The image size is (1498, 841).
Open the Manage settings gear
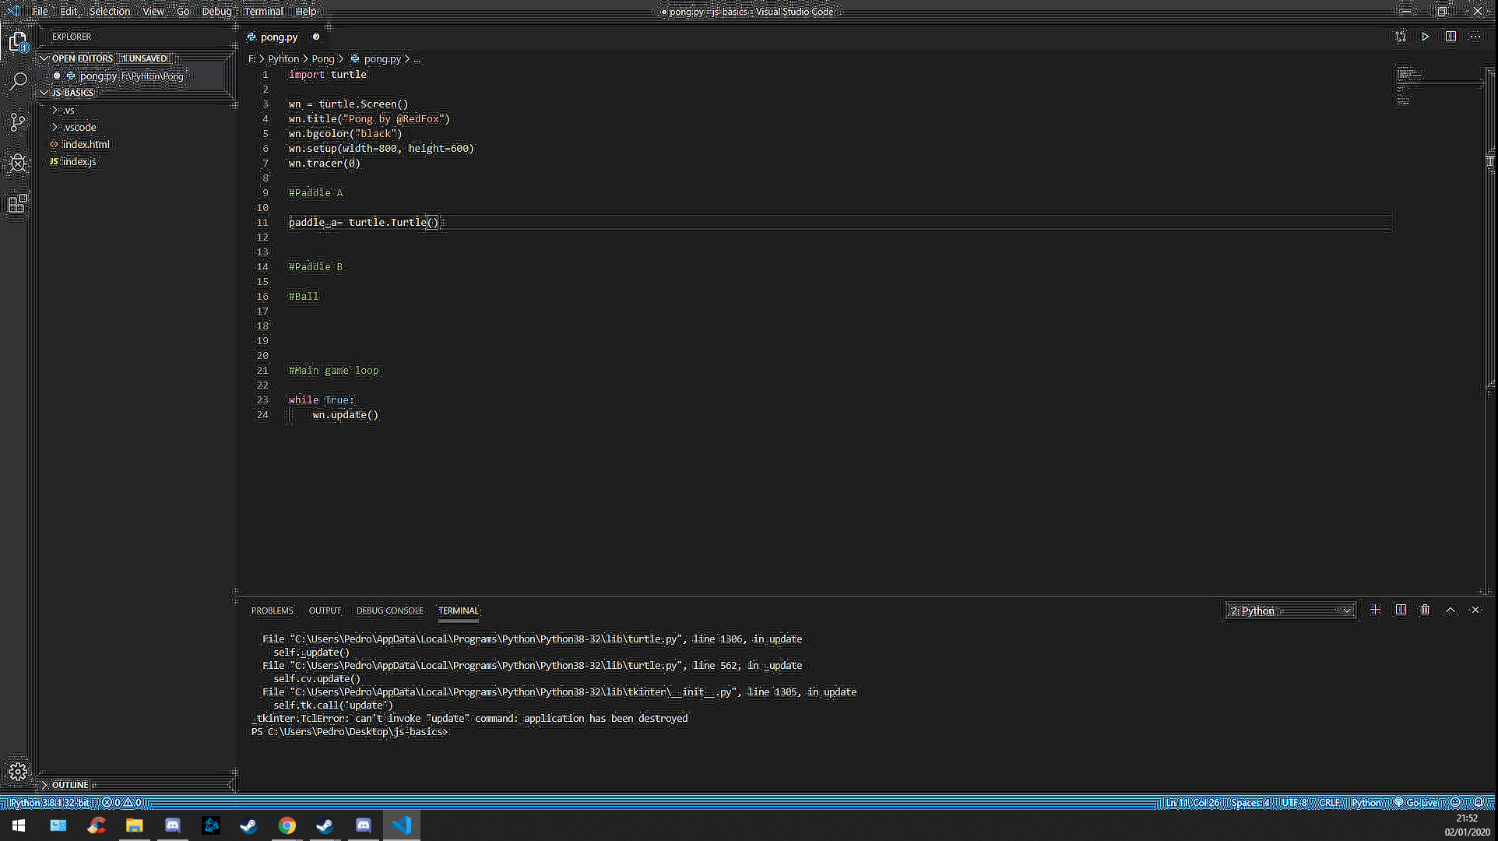(18, 772)
